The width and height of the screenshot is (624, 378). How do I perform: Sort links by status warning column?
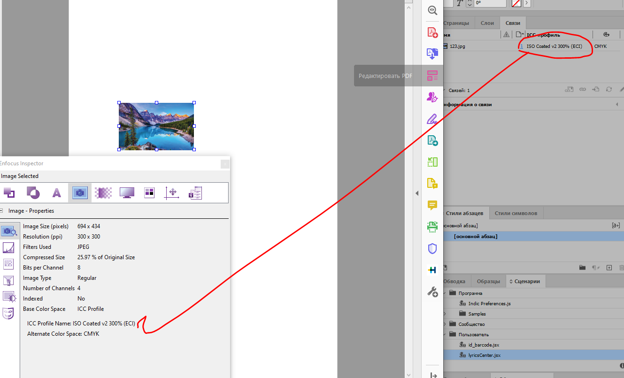[x=506, y=35]
